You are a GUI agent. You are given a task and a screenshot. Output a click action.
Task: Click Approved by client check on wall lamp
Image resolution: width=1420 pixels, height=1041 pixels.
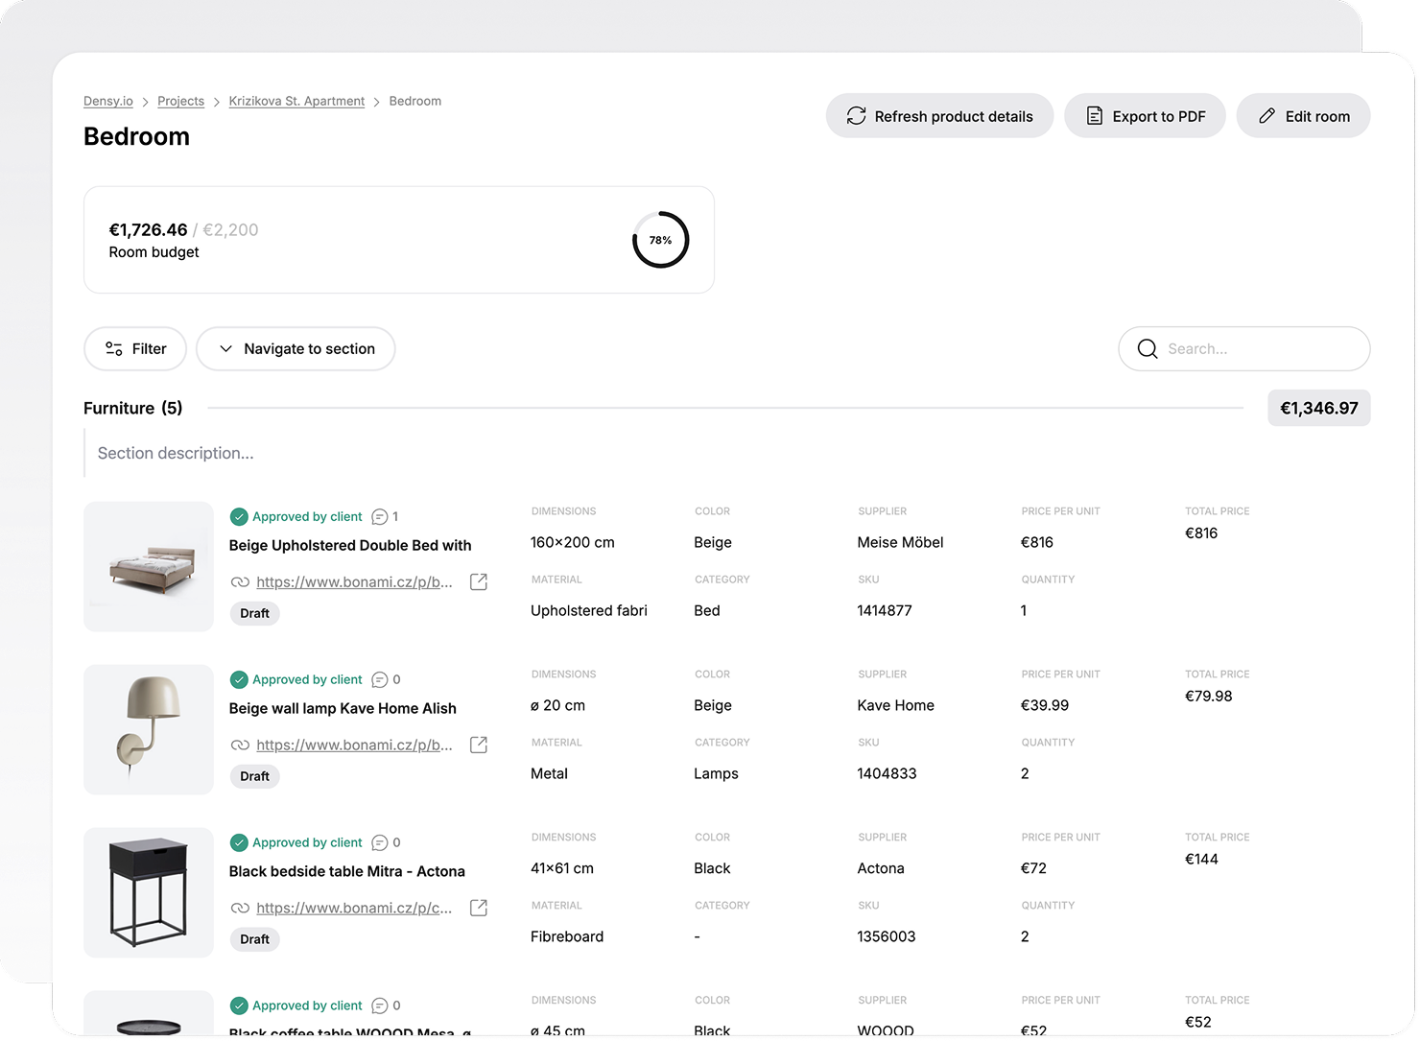(x=239, y=680)
